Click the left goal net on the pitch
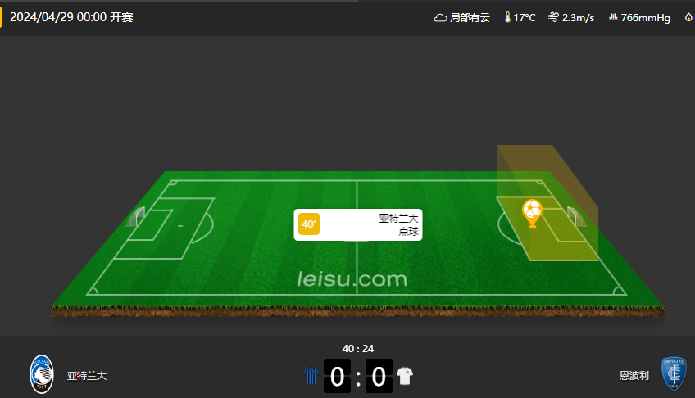 135,217
